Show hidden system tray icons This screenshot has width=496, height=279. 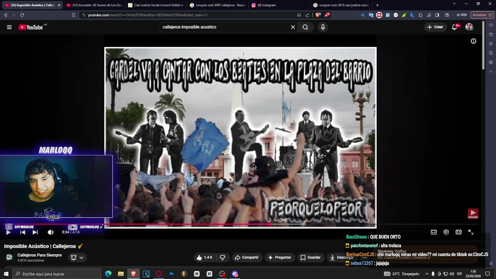click(427, 274)
